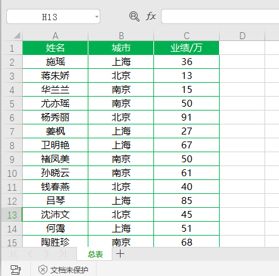
Task: Select the cell containing 蒋朱娇
Action: tap(56, 76)
